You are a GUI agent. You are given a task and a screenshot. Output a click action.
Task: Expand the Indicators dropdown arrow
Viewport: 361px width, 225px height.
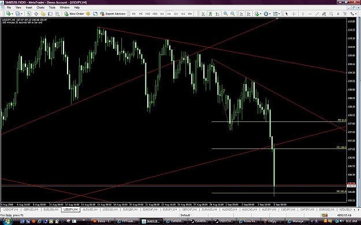(x=260, y=14)
